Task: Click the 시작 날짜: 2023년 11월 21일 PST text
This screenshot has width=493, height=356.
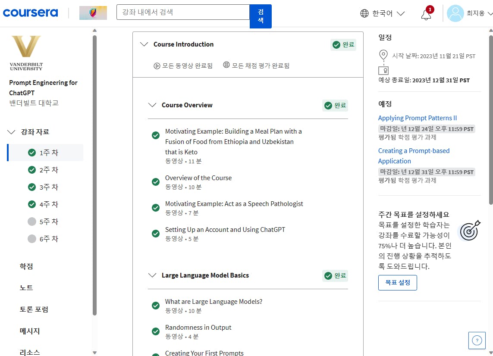Action: pos(433,56)
